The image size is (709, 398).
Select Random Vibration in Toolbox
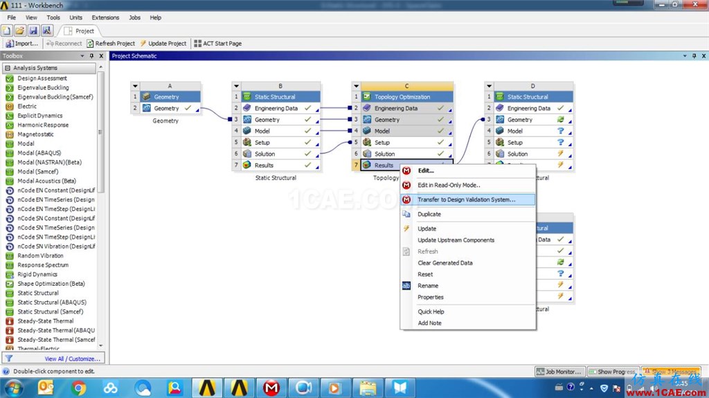pyautogui.click(x=40, y=255)
